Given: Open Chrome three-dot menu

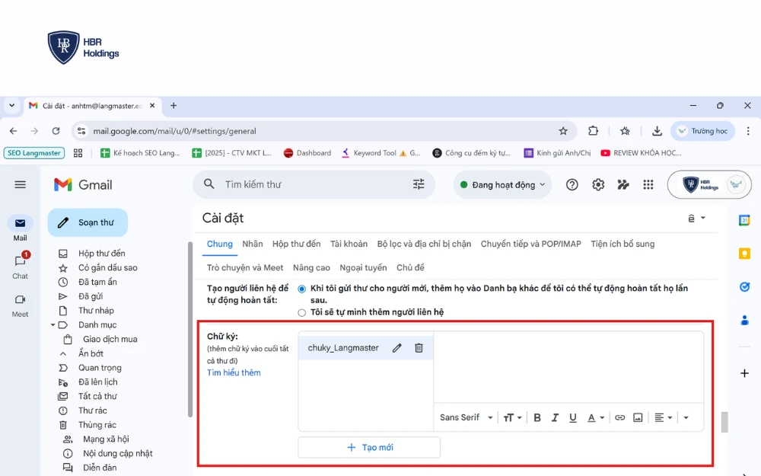Looking at the screenshot, I should [x=748, y=131].
